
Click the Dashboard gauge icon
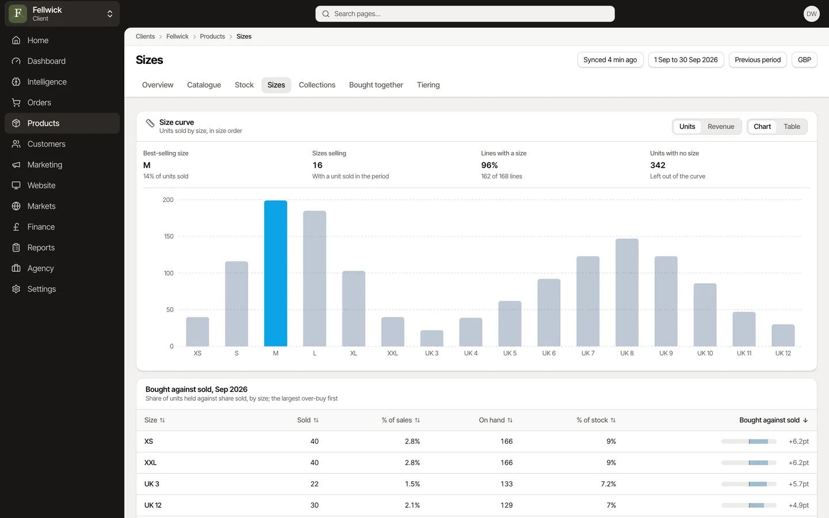(x=16, y=61)
